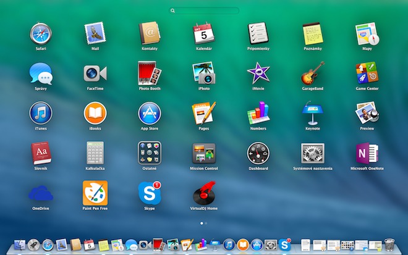Image resolution: width=408 pixels, height=255 pixels.
Task: Launch the App Store
Action: (150, 113)
